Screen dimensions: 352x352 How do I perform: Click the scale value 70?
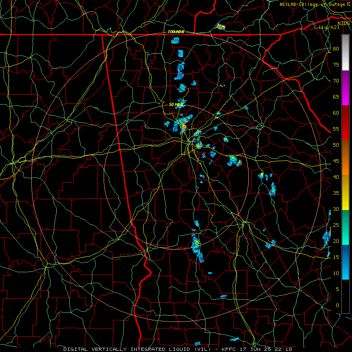coord(336,81)
